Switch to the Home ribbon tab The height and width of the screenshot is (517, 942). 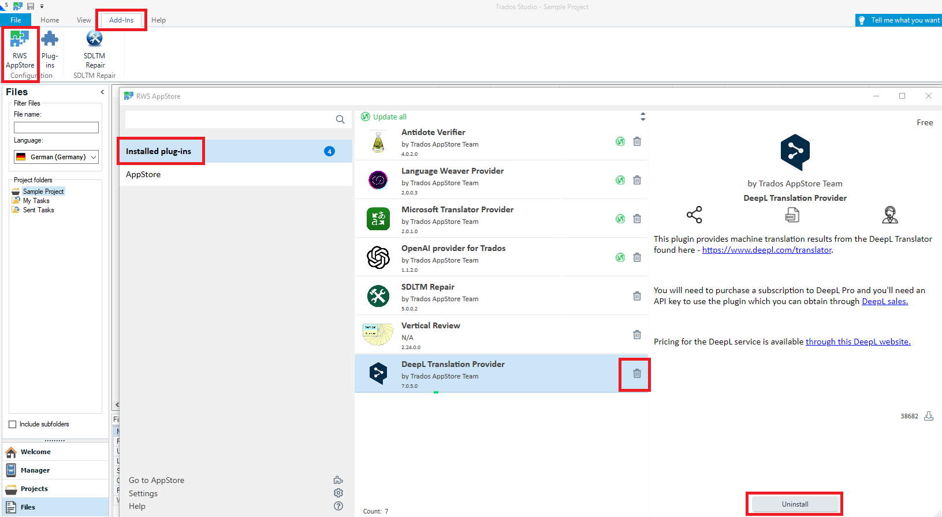pyautogui.click(x=50, y=20)
